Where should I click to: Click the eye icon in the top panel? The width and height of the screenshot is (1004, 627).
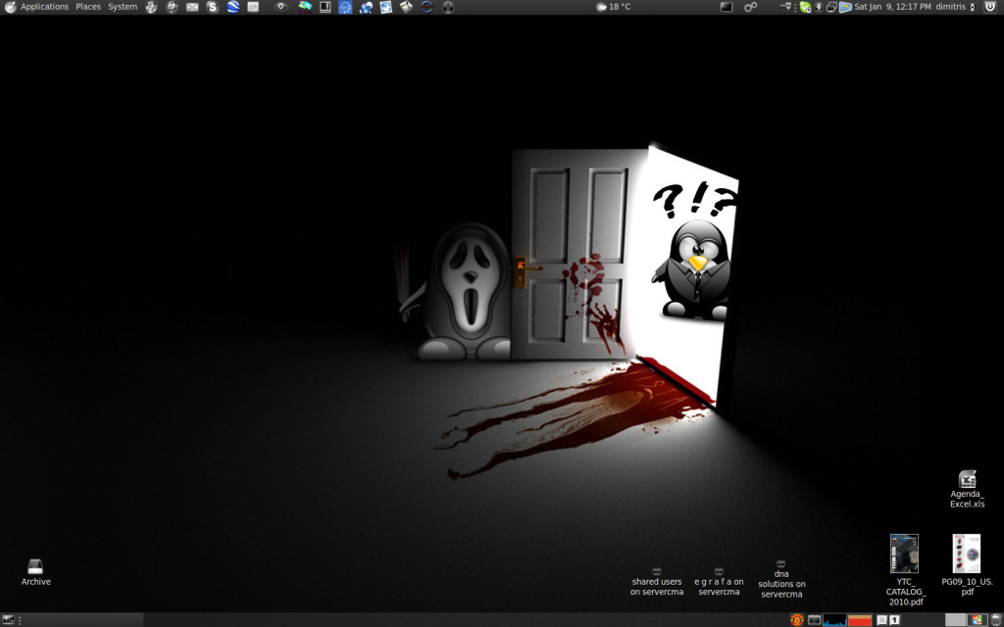coord(280,7)
